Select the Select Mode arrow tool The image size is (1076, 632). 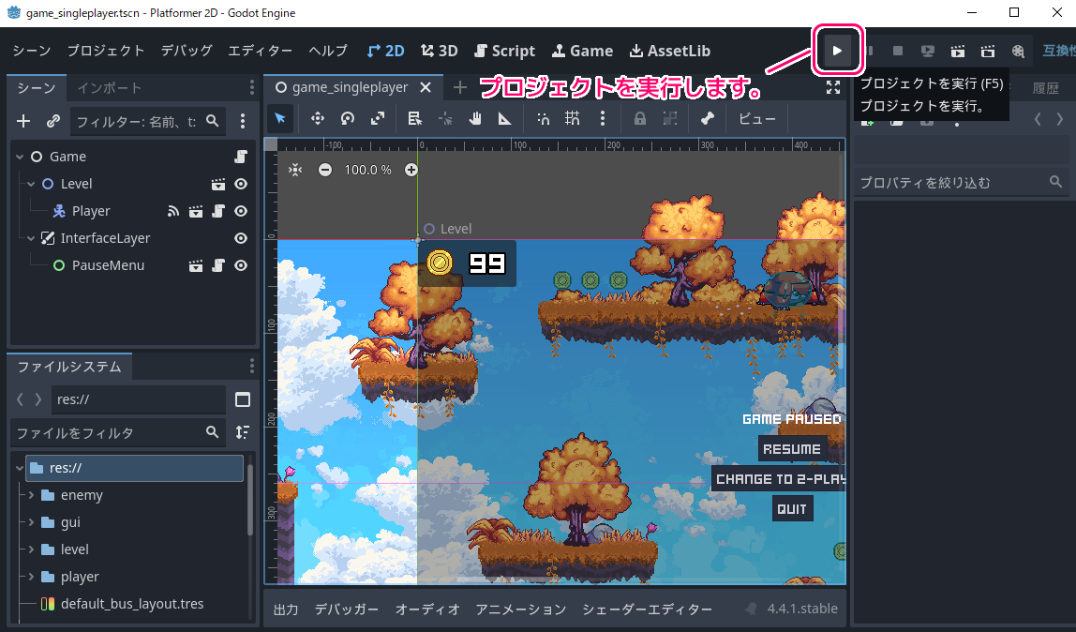pyautogui.click(x=280, y=119)
